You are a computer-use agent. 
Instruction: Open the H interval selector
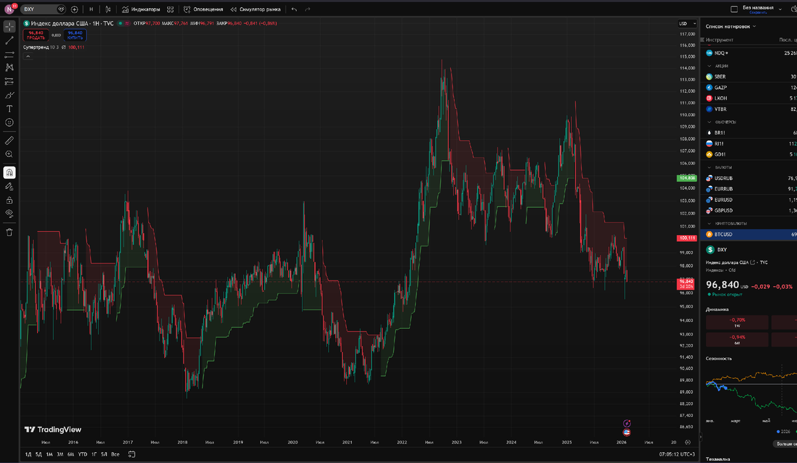point(92,9)
